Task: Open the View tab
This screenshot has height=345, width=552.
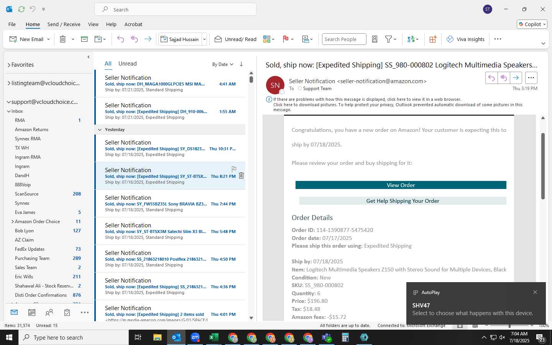Action: (93, 24)
